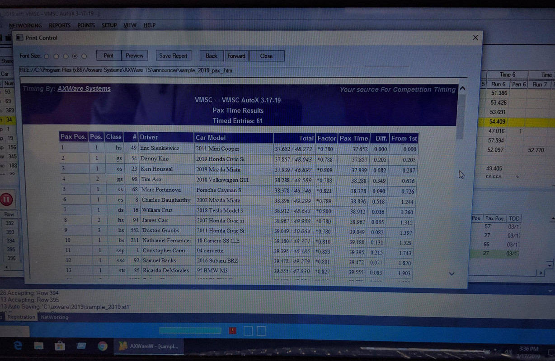Click driver name Nathaniel Fernandez
The height and width of the screenshot is (361, 555).
click(166, 240)
